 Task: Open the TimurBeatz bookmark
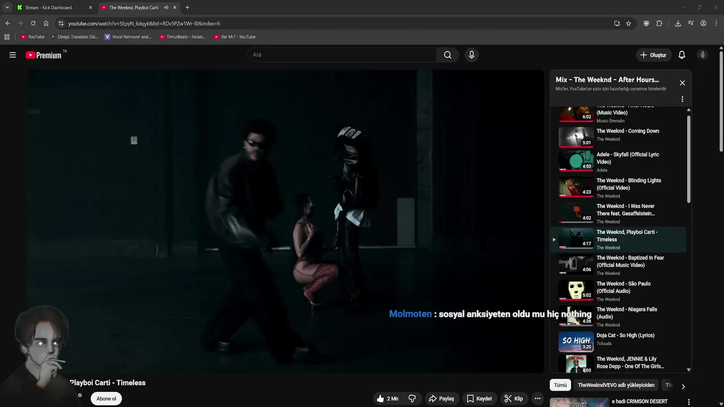183,37
